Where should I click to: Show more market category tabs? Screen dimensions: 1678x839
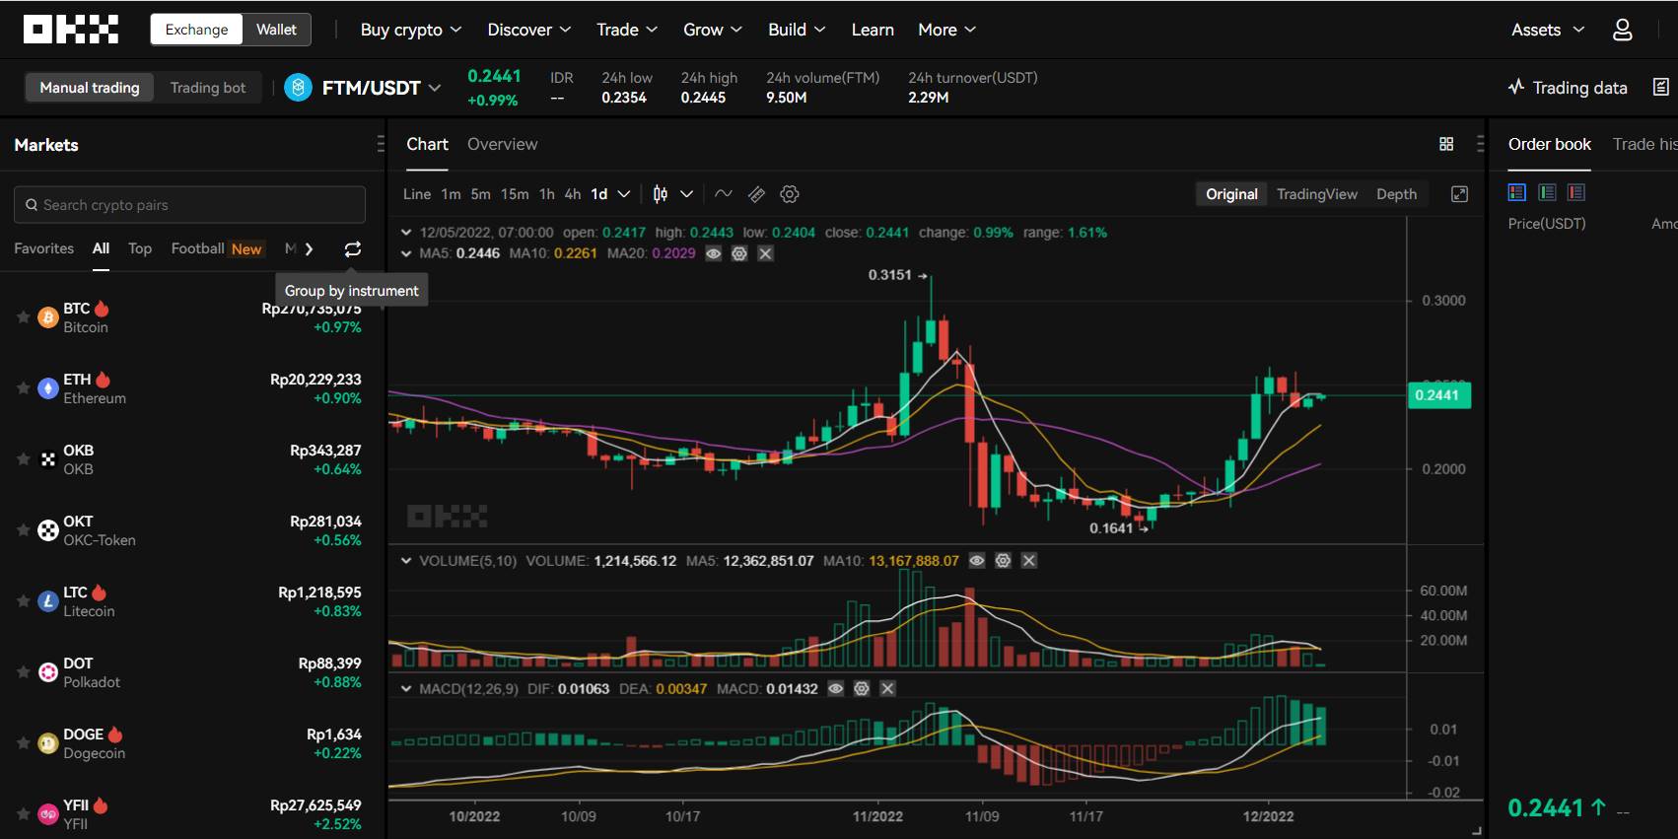(309, 249)
